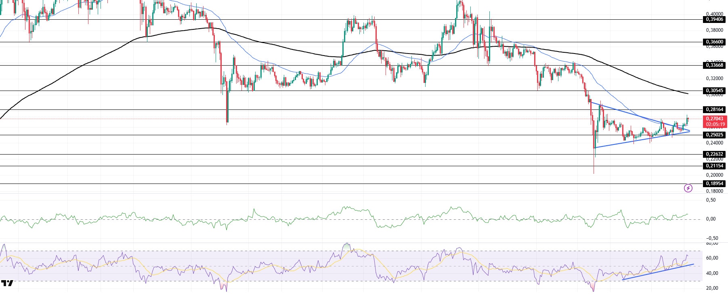Select the 0,21154 price level label
Viewport: 728px width, 295px height.
coord(715,166)
